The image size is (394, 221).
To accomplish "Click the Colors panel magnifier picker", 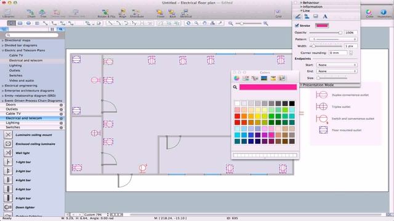I will [235, 87].
